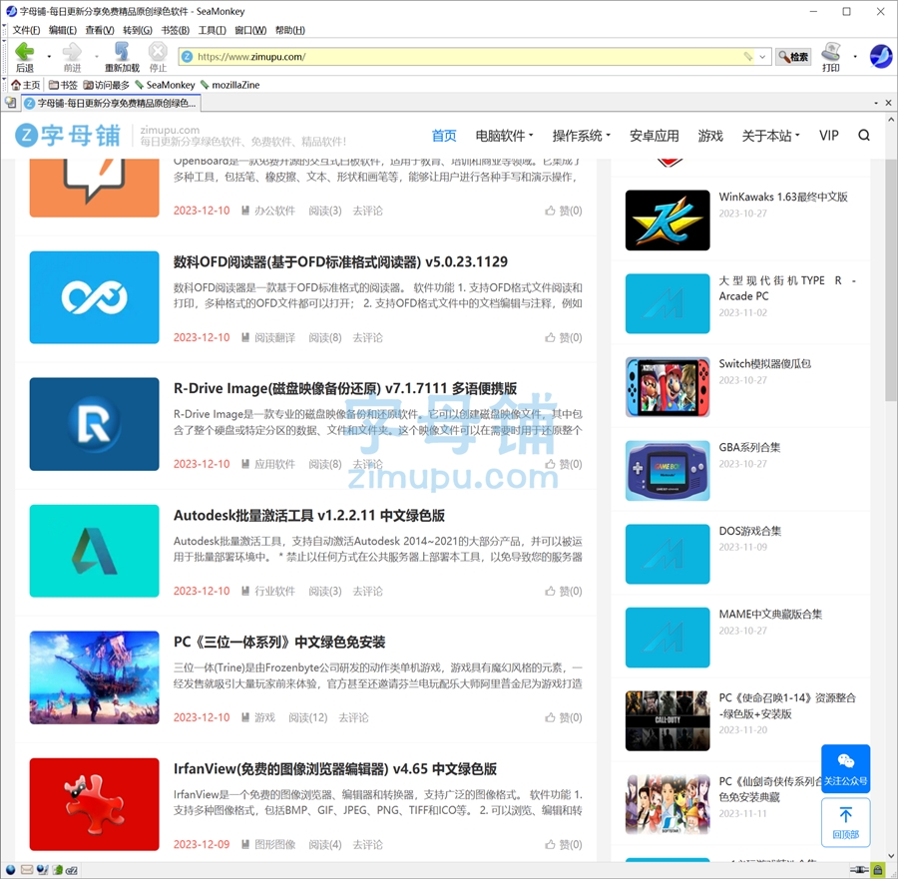The image size is (898, 879).
Task: Click the online/offline status bar icon
Action: click(859, 870)
